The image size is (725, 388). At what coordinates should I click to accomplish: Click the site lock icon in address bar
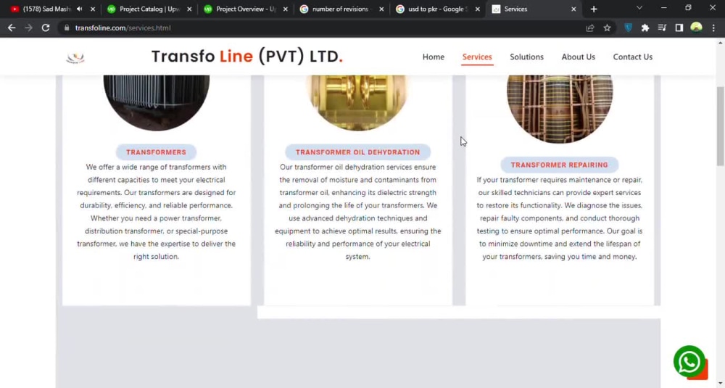pyautogui.click(x=67, y=28)
